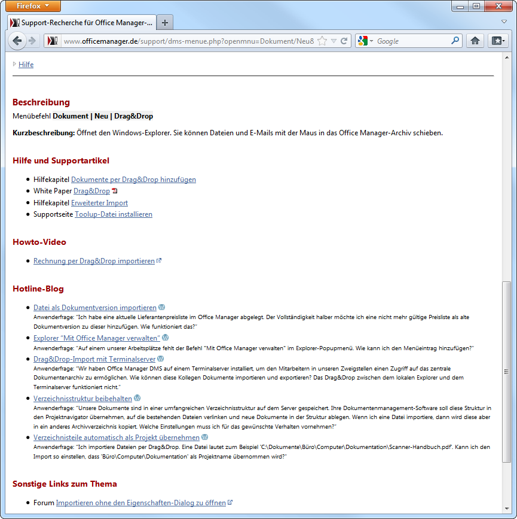Click WordPress icon beside Verzeichnisteile automatisch

click(205, 437)
